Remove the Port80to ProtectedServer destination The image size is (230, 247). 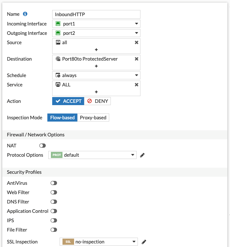pyautogui.click(x=136, y=59)
